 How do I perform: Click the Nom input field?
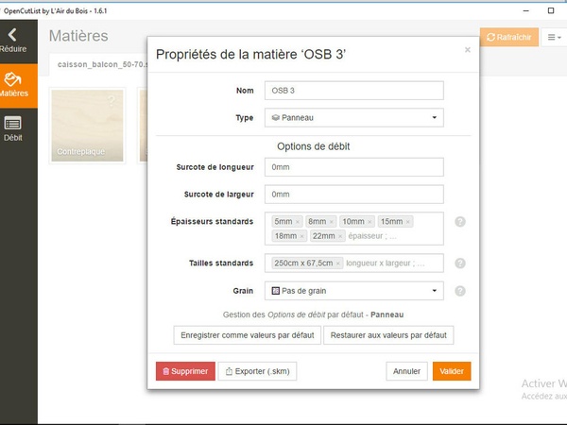click(x=354, y=91)
